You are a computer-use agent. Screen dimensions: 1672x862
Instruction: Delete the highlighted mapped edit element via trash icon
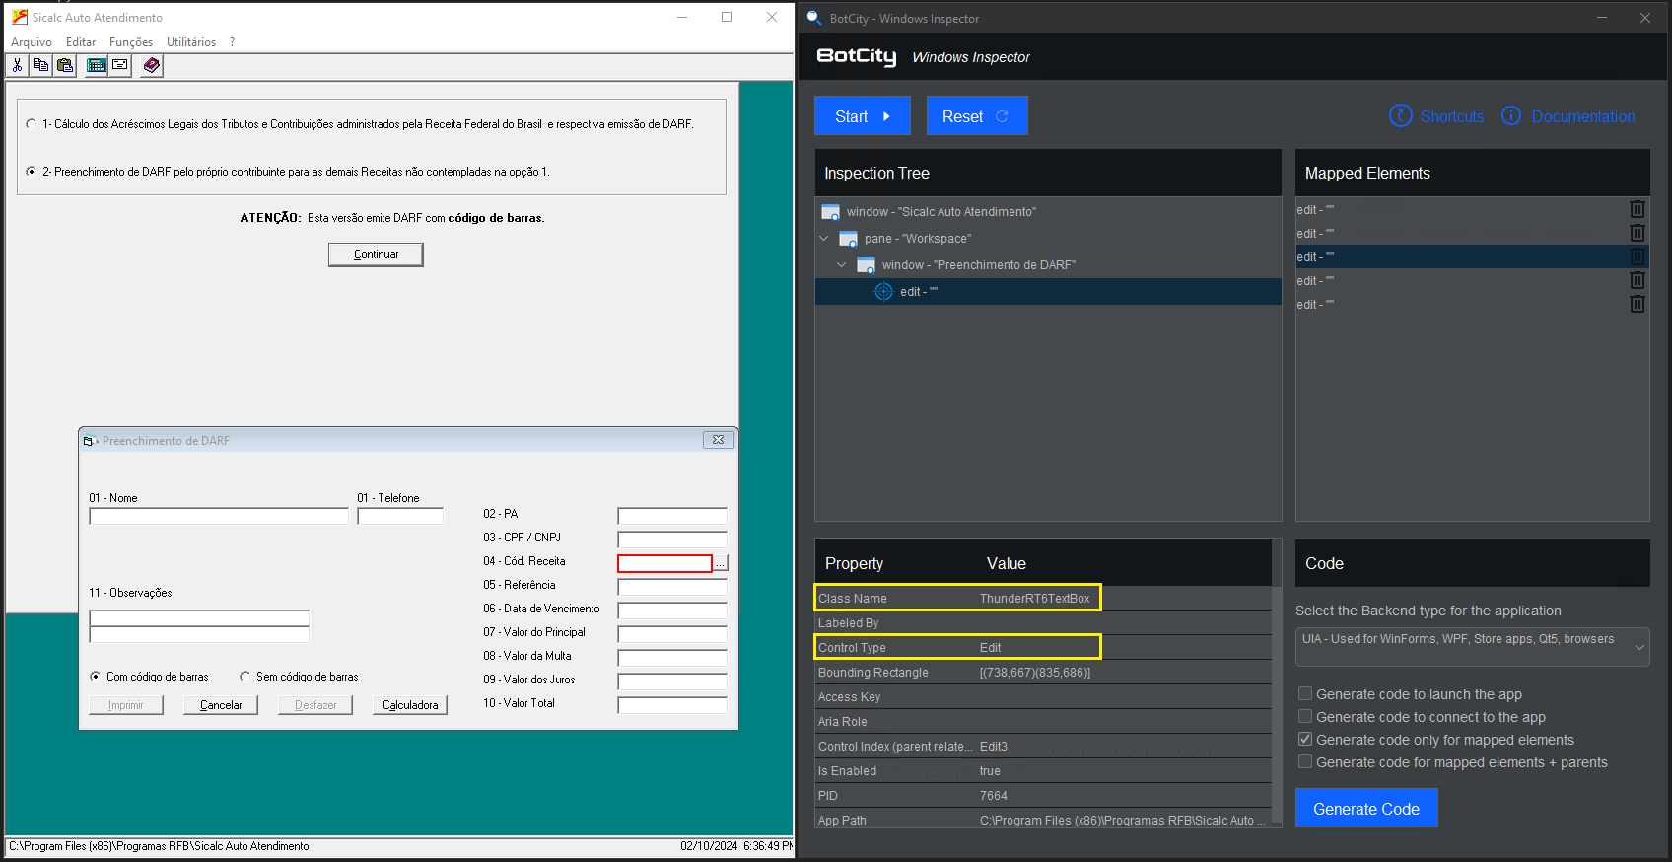pos(1637,256)
